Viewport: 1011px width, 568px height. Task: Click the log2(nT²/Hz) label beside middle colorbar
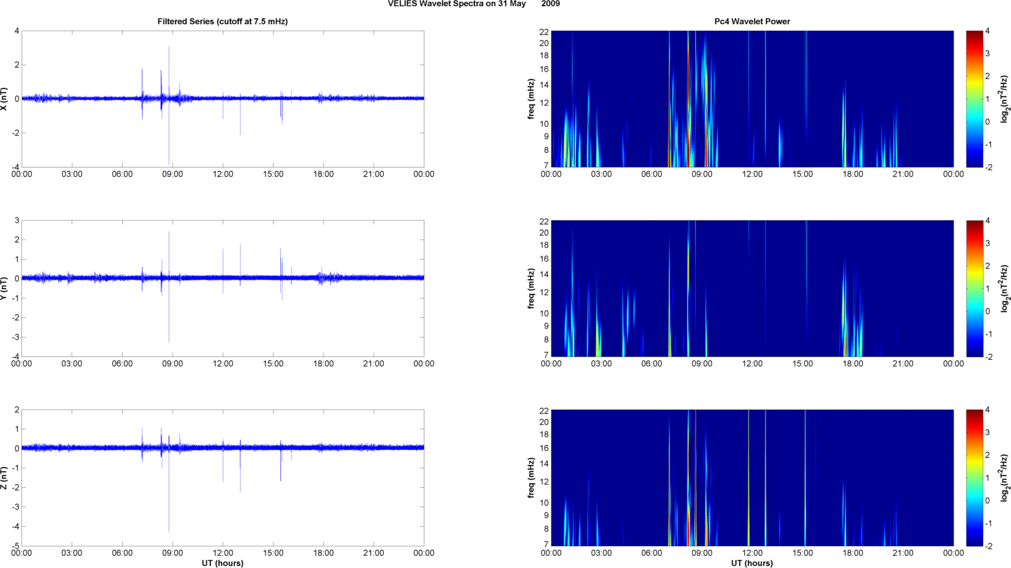(1004, 288)
